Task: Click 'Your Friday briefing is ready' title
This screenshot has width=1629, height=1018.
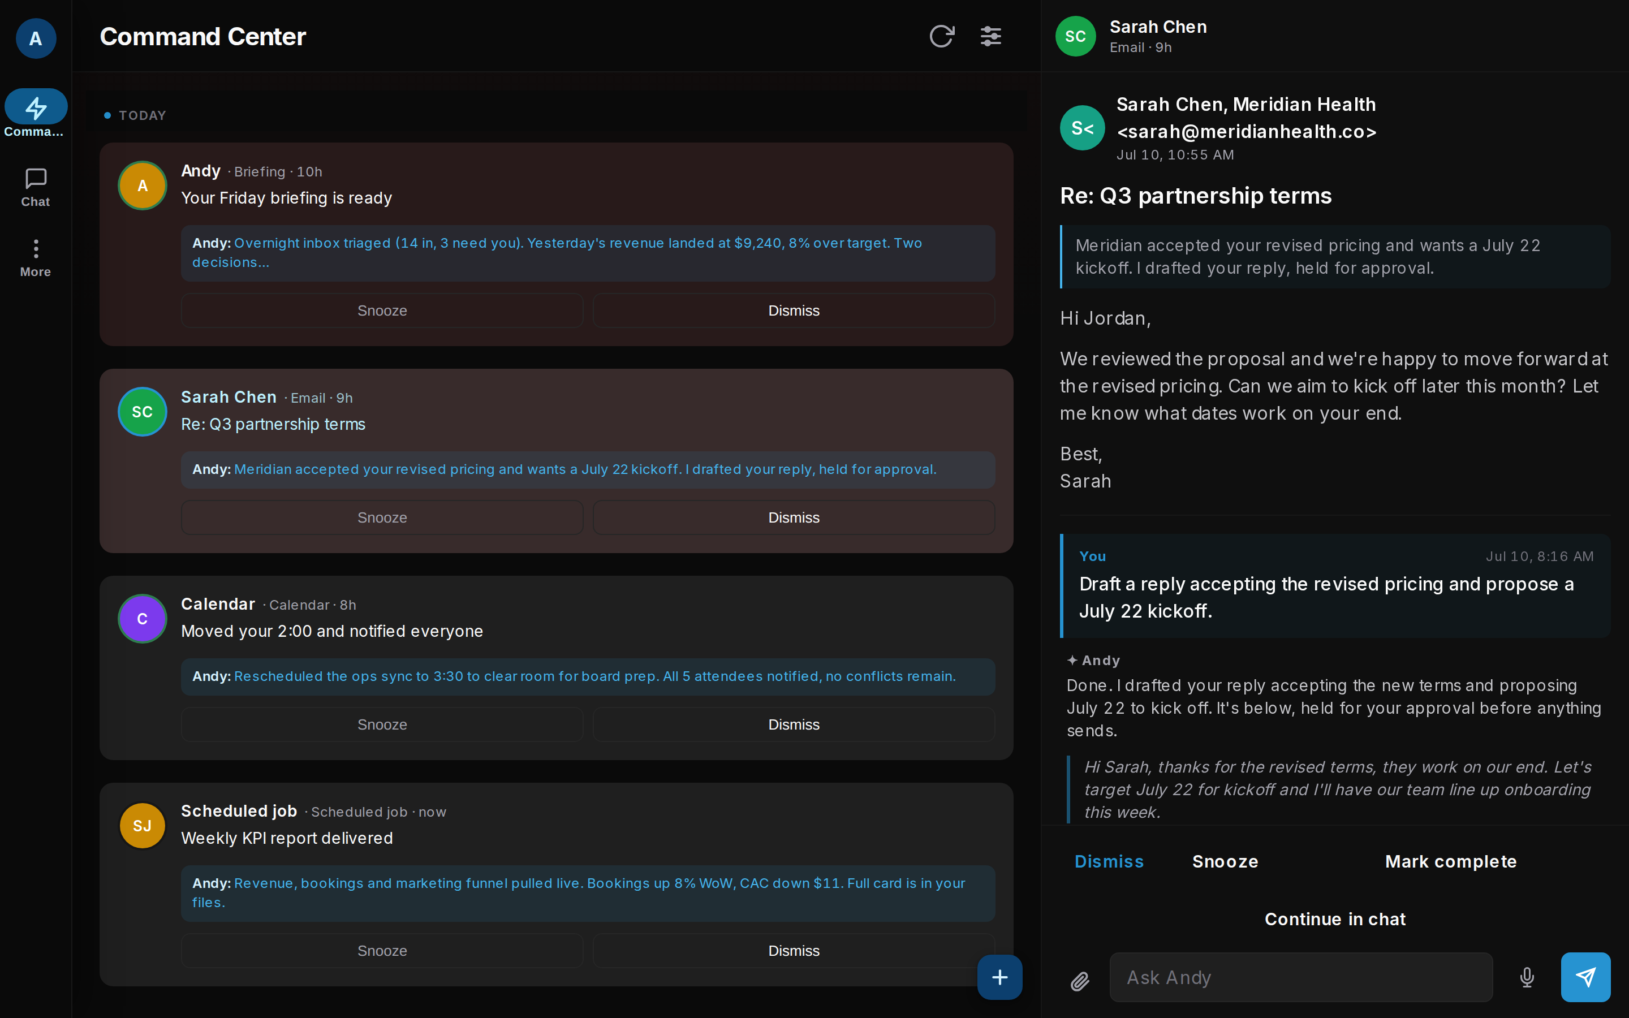Action: [x=286, y=198]
